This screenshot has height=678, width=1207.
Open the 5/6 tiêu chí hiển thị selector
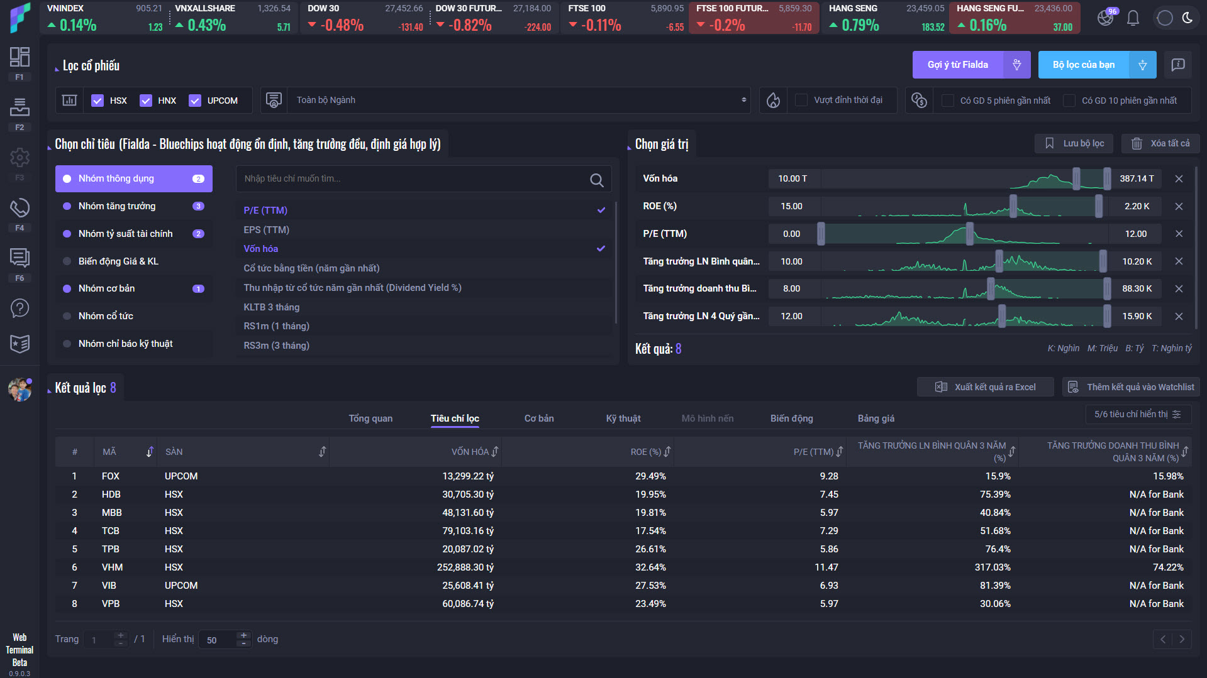point(1137,415)
